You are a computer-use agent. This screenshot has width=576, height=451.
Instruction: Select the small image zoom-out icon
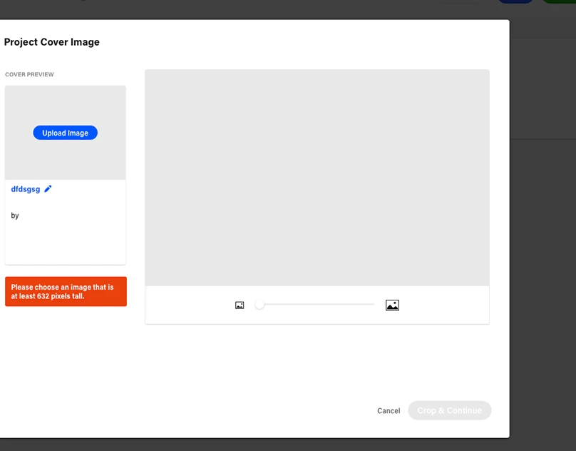tap(240, 305)
